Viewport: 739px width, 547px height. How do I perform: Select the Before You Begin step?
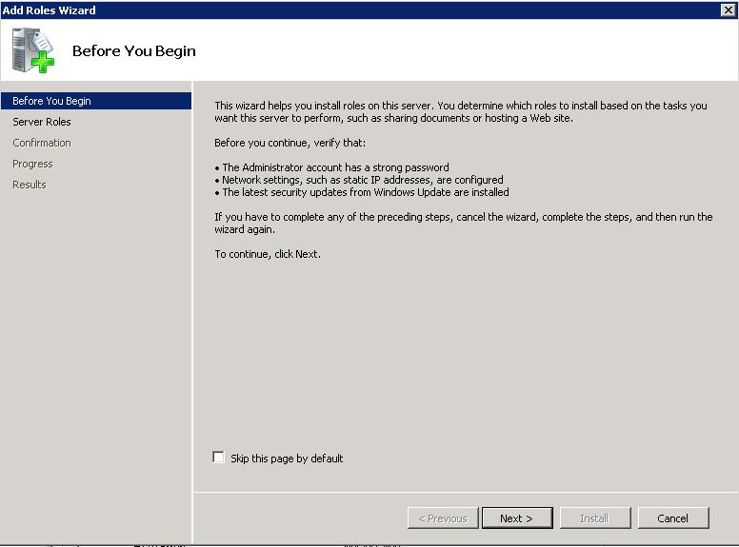[52, 101]
